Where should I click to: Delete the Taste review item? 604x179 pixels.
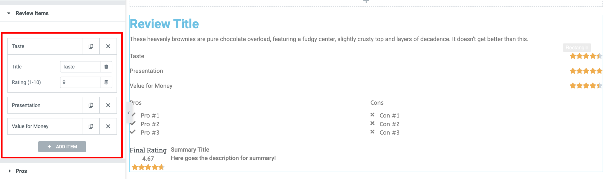coord(108,46)
